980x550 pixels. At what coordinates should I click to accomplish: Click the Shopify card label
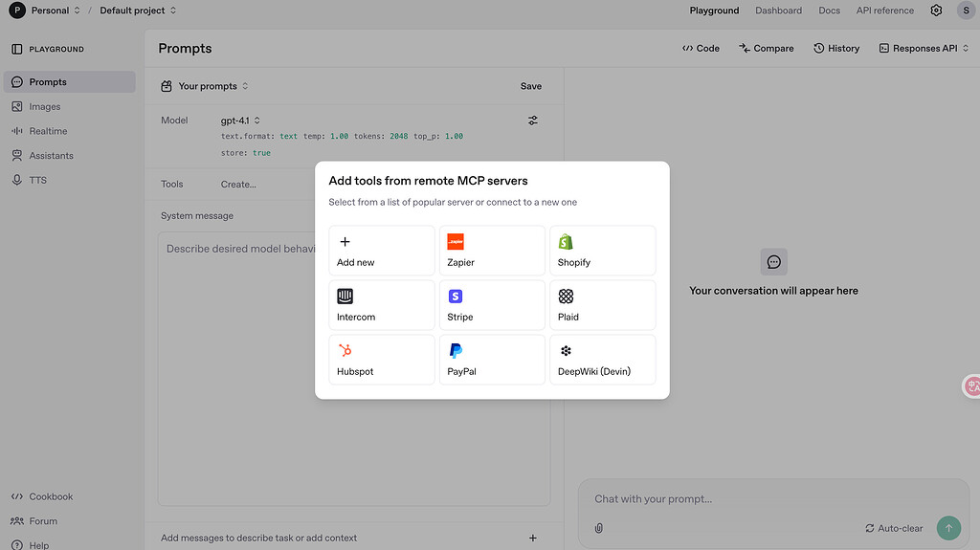pyautogui.click(x=574, y=262)
